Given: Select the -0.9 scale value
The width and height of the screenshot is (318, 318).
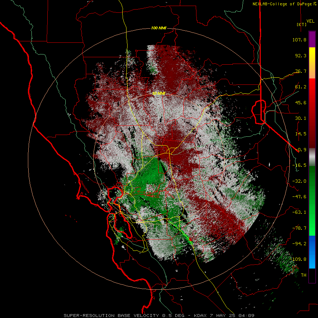Looking at the screenshot, I should [x=301, y=150].
